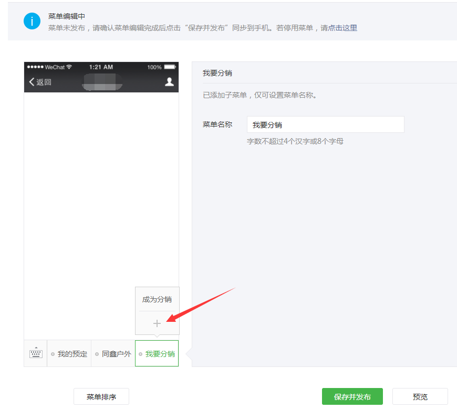This screenshot has height=409, width=457.
Task: Add a submenu with the plus icon
Action: tap(157, 323)
